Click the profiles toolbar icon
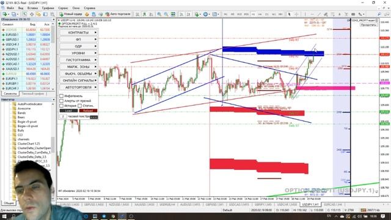 coord(14,14)
